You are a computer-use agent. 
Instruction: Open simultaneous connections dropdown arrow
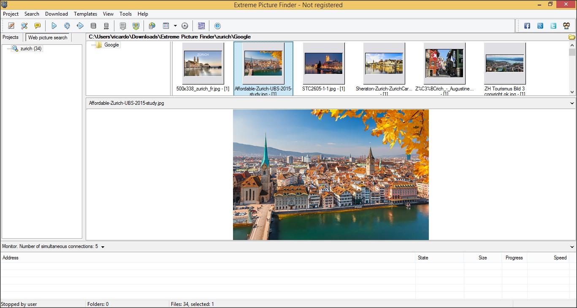tap(103, 247)
